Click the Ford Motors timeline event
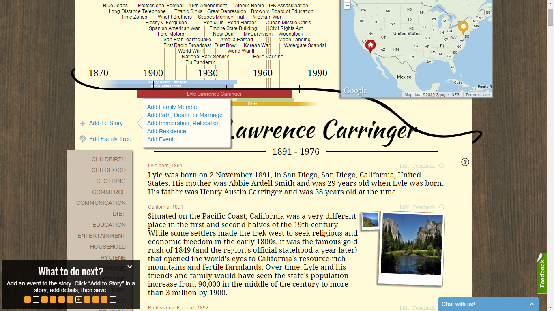Image resolution: width=554 pixels, height=311 pixels. [171, 34]
